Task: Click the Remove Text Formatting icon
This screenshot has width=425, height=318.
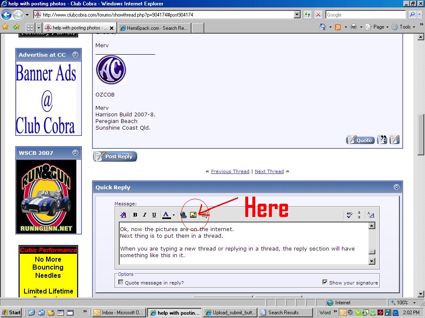Action: (123, 215)
